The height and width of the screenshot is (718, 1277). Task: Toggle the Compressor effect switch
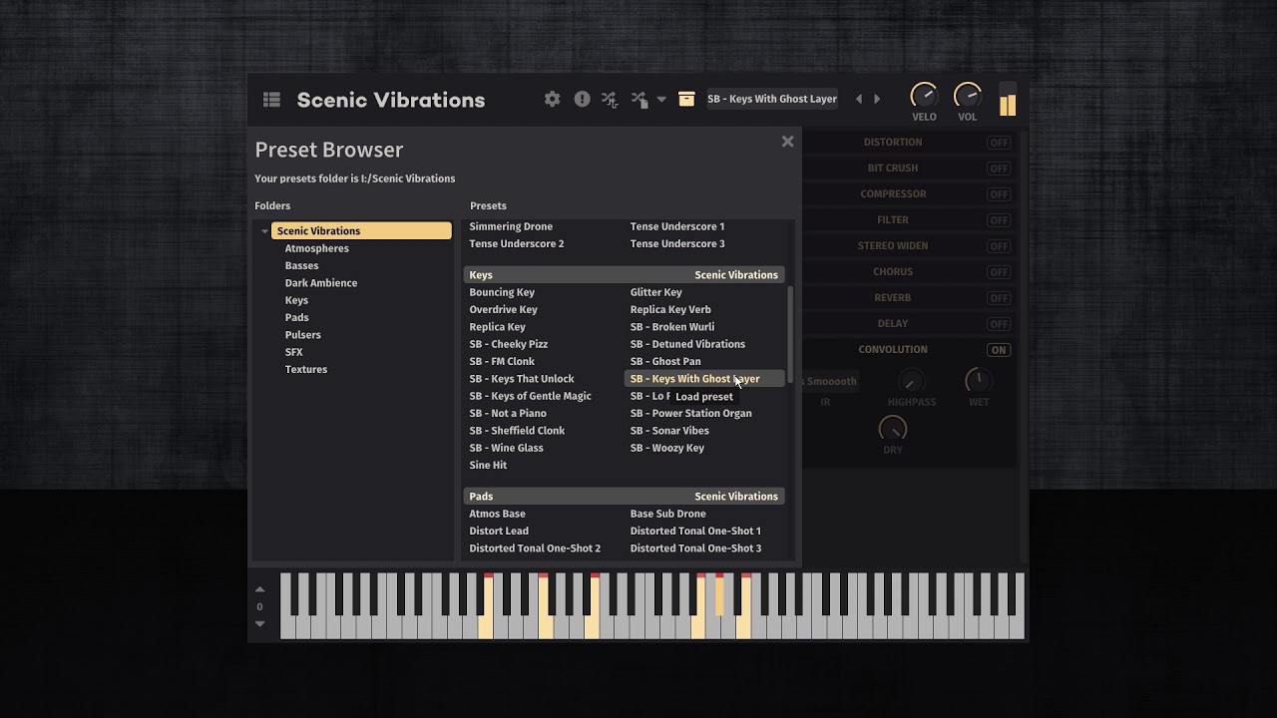point(999,194)
